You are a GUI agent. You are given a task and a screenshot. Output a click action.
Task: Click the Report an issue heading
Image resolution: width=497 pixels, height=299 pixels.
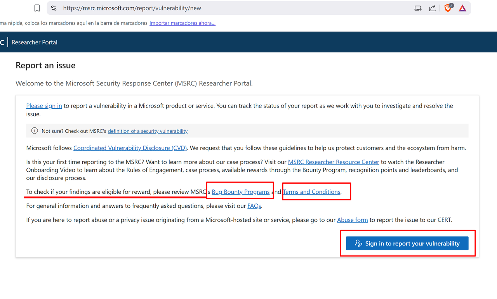coord(45,65)
